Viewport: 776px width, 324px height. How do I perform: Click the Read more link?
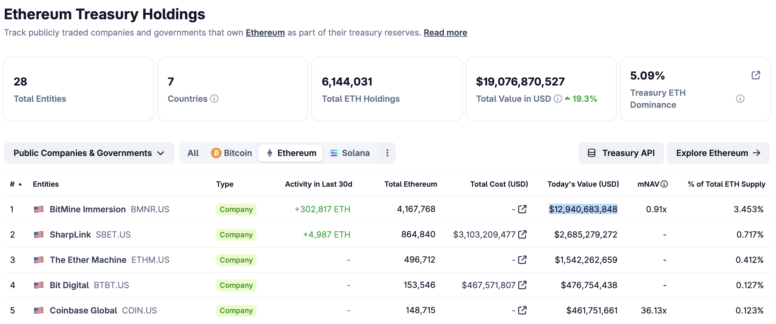coord(445,33)
